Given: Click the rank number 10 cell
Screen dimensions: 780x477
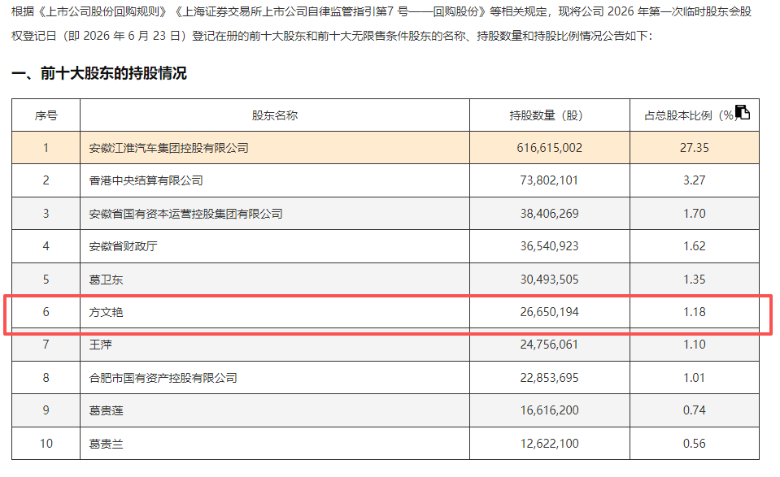Looking at the screenshot, I should [x=46, y=444].
